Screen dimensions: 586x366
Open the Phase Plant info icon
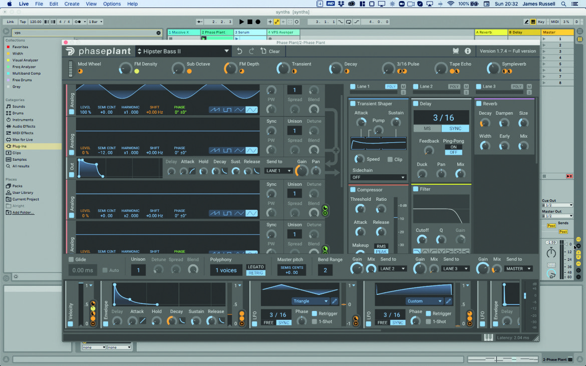tap(467, 51)
